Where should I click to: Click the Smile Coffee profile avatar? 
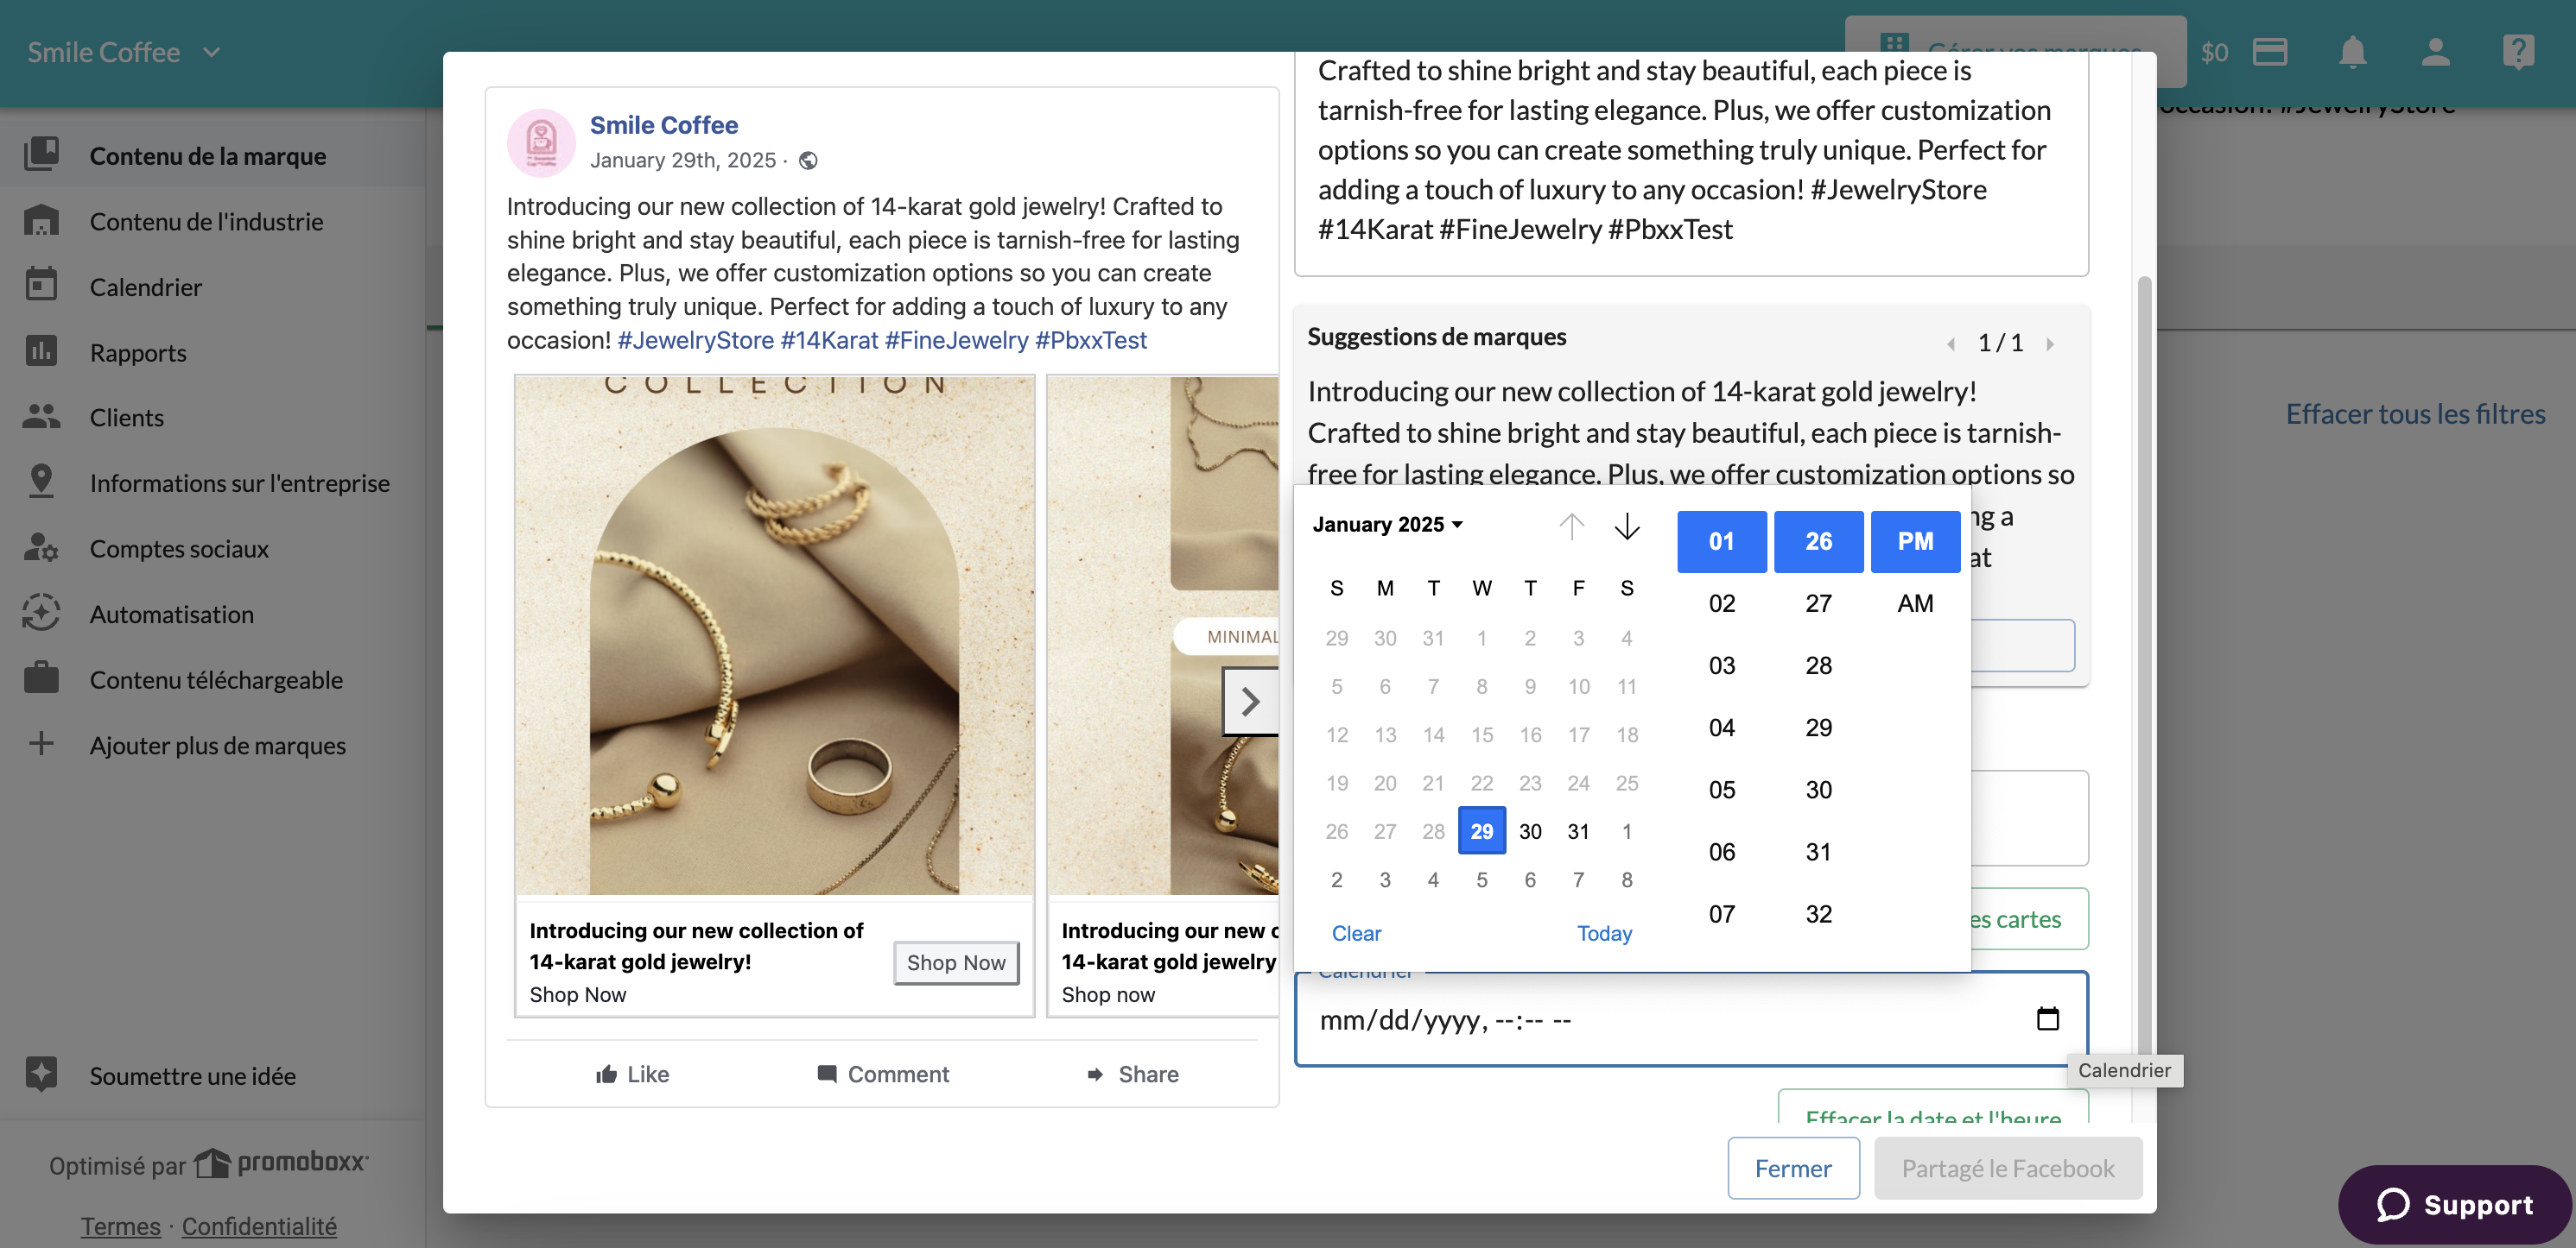(x=541, y=142)
